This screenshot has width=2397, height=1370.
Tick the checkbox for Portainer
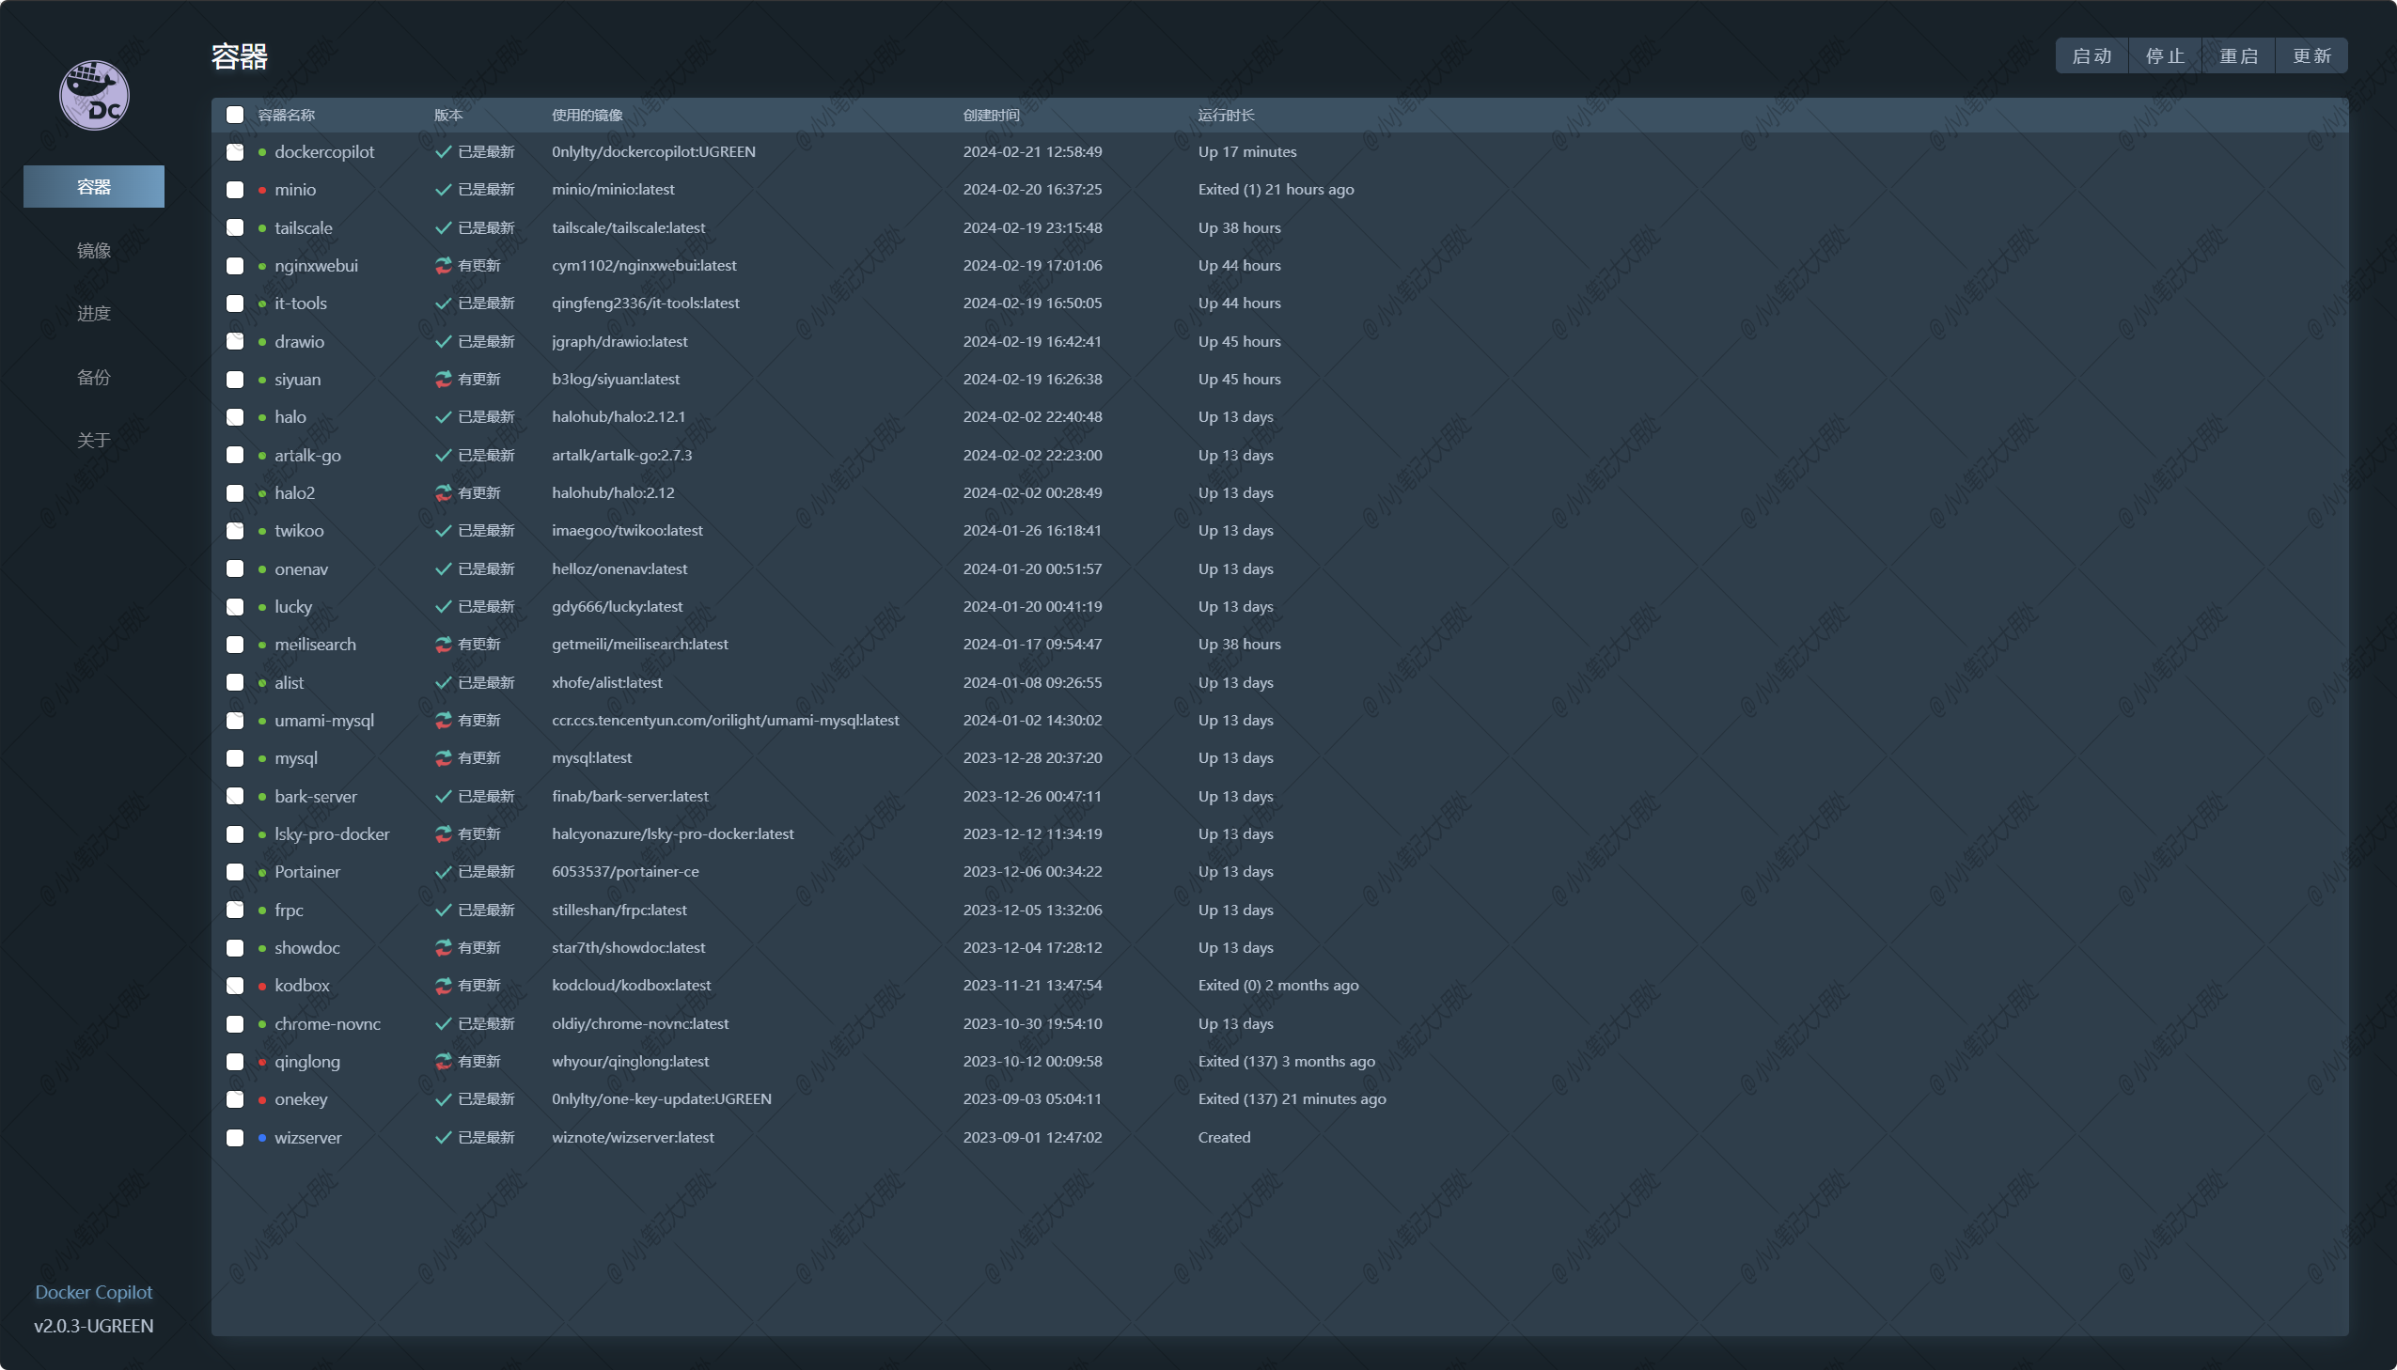tap(235, 872)
